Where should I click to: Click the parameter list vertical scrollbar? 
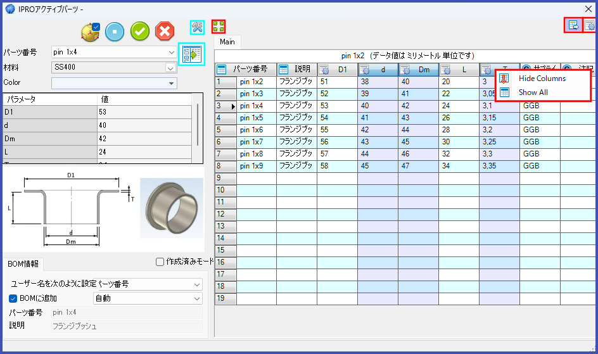coord(198,126)
